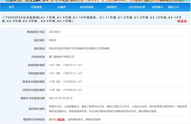This screenshot has width=191, height=124.
Task: Click the 楼盘表 link in the title header
Action: coord(182,21)
